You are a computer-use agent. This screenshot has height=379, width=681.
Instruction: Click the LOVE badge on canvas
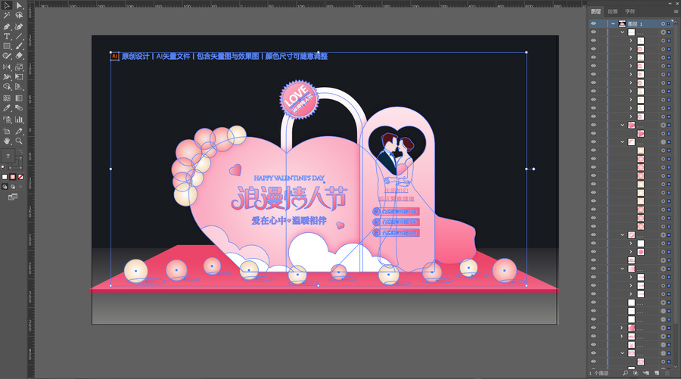click(299, 100)
